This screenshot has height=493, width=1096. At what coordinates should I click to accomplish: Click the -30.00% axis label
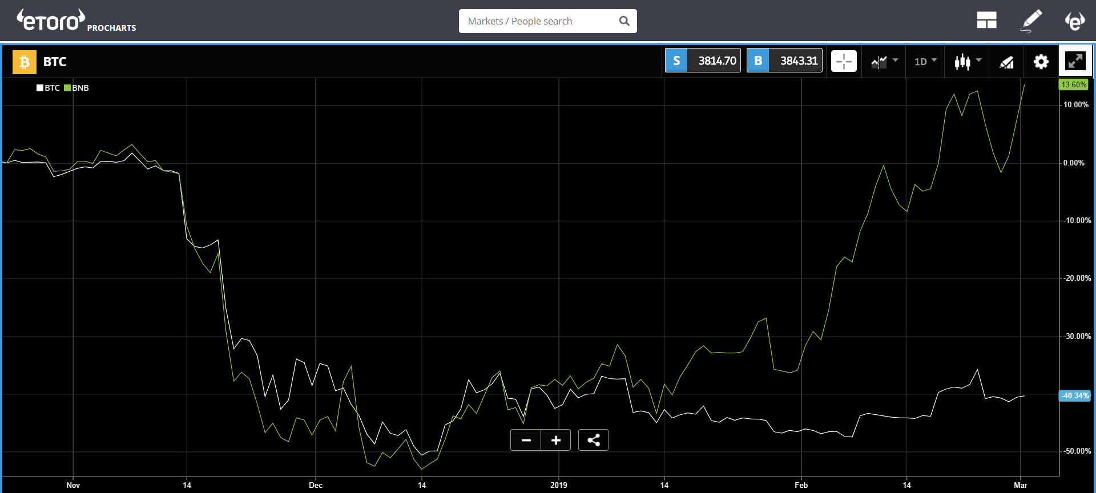click(1076, 337)
